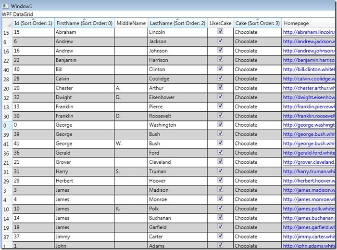The height and width of the screenshot is (250, 337).
Task: Click the LastName cell 'Cleveland'
Action: (x=177, y=162)
